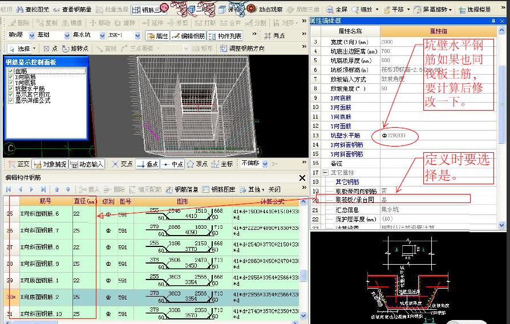Open the 第6层 floor dropdown
The image size is (510, 324).
pyautogui.click(x=31, y=35)
